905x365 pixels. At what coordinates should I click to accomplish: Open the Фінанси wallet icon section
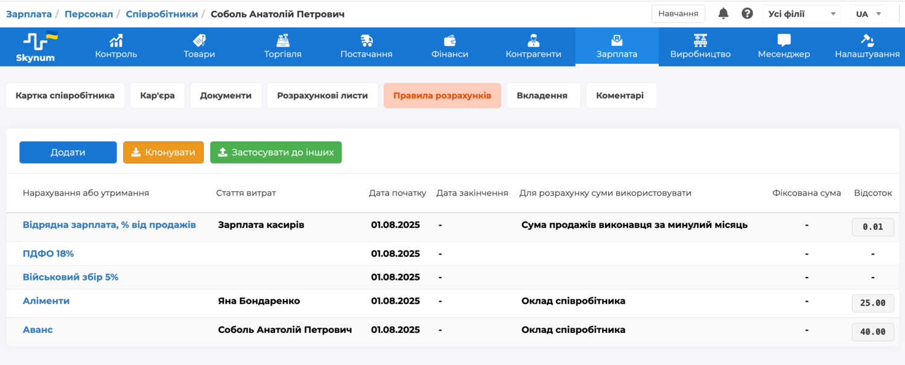tap(449, 41)
